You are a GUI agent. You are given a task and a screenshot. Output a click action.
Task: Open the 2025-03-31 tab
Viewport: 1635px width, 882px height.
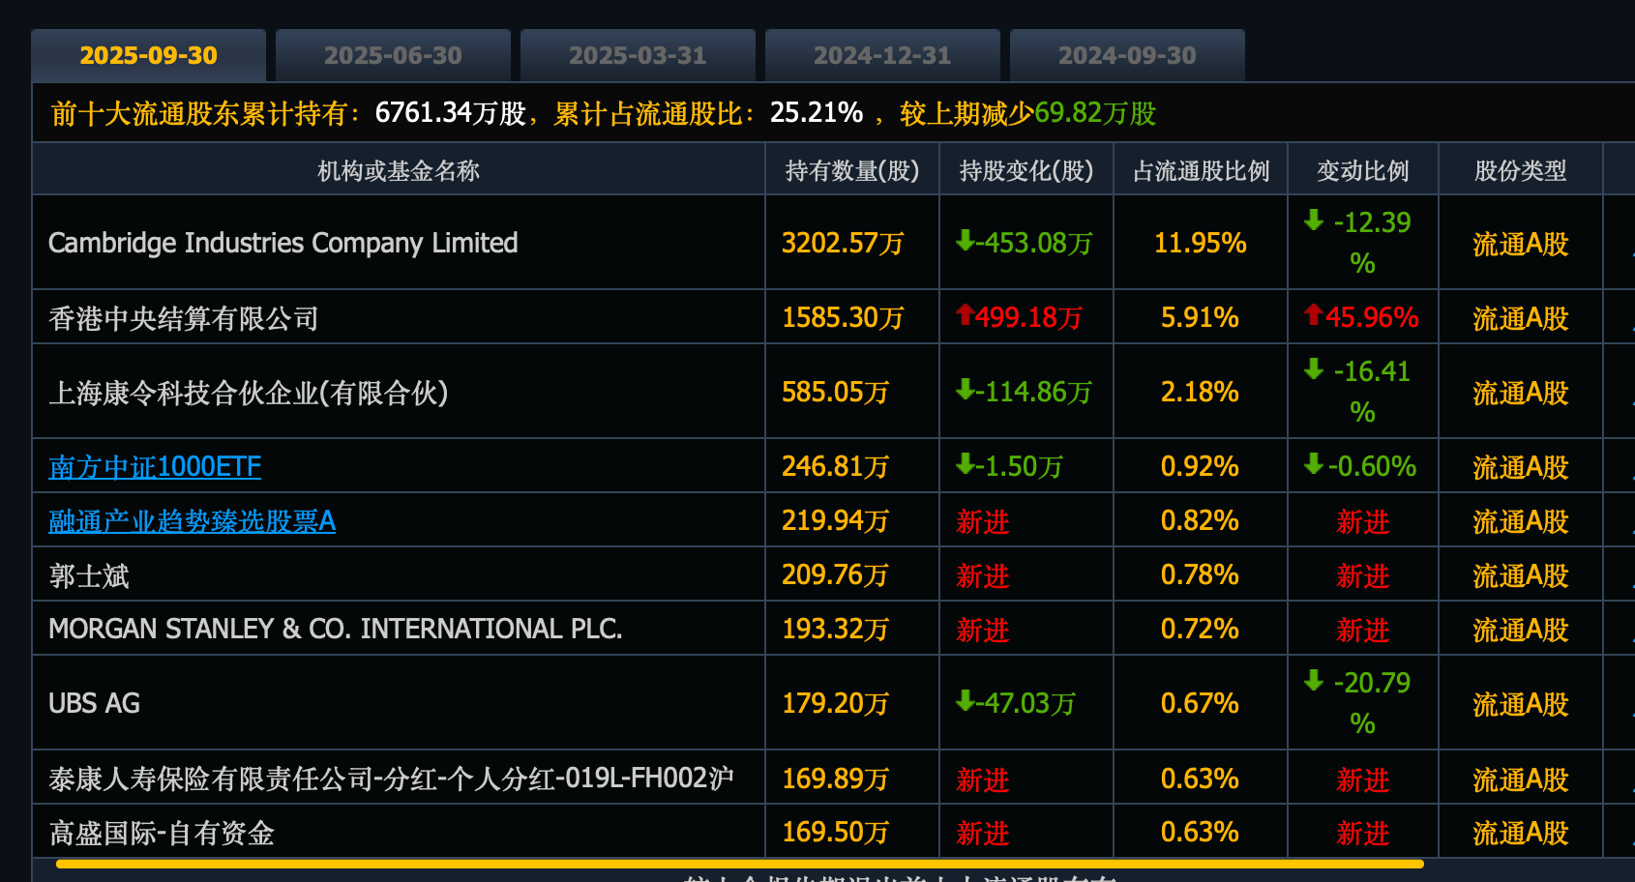pos(638,55)
